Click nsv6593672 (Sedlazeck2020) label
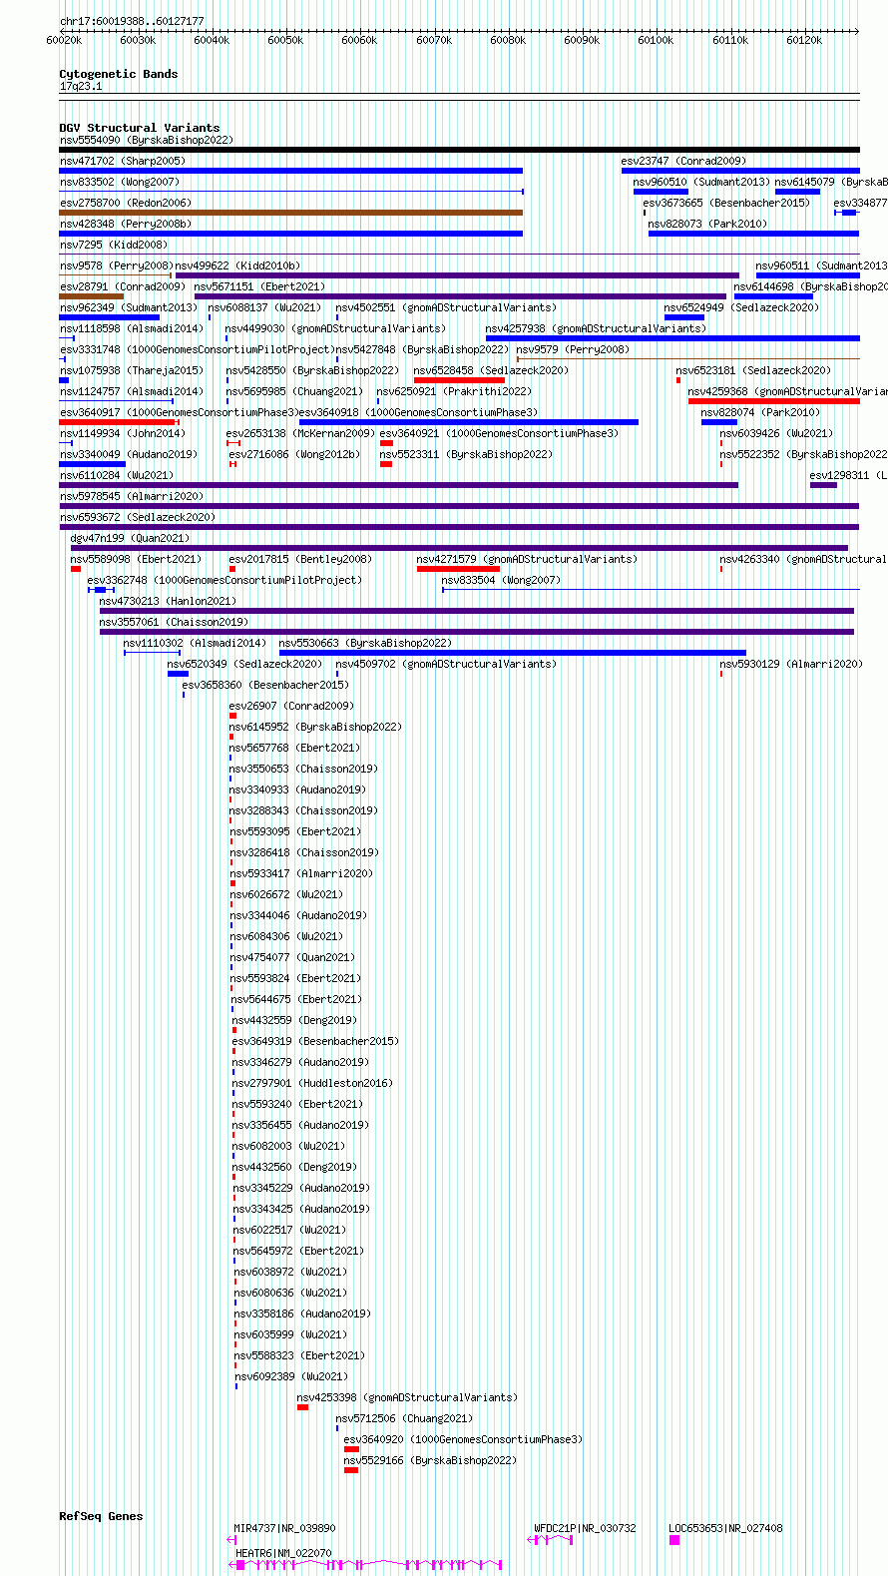This screenshot has width=888, height=1576. [x=137, y=517]
